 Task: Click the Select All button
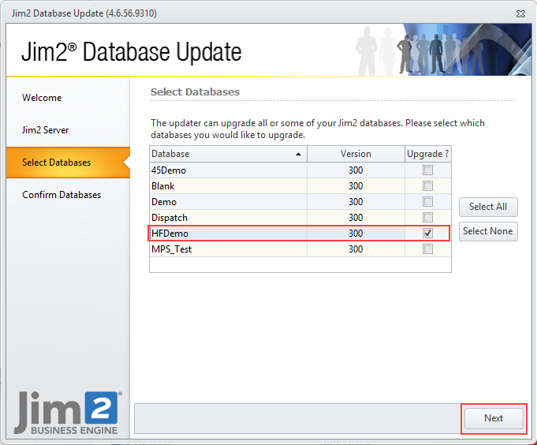(488, 207)
